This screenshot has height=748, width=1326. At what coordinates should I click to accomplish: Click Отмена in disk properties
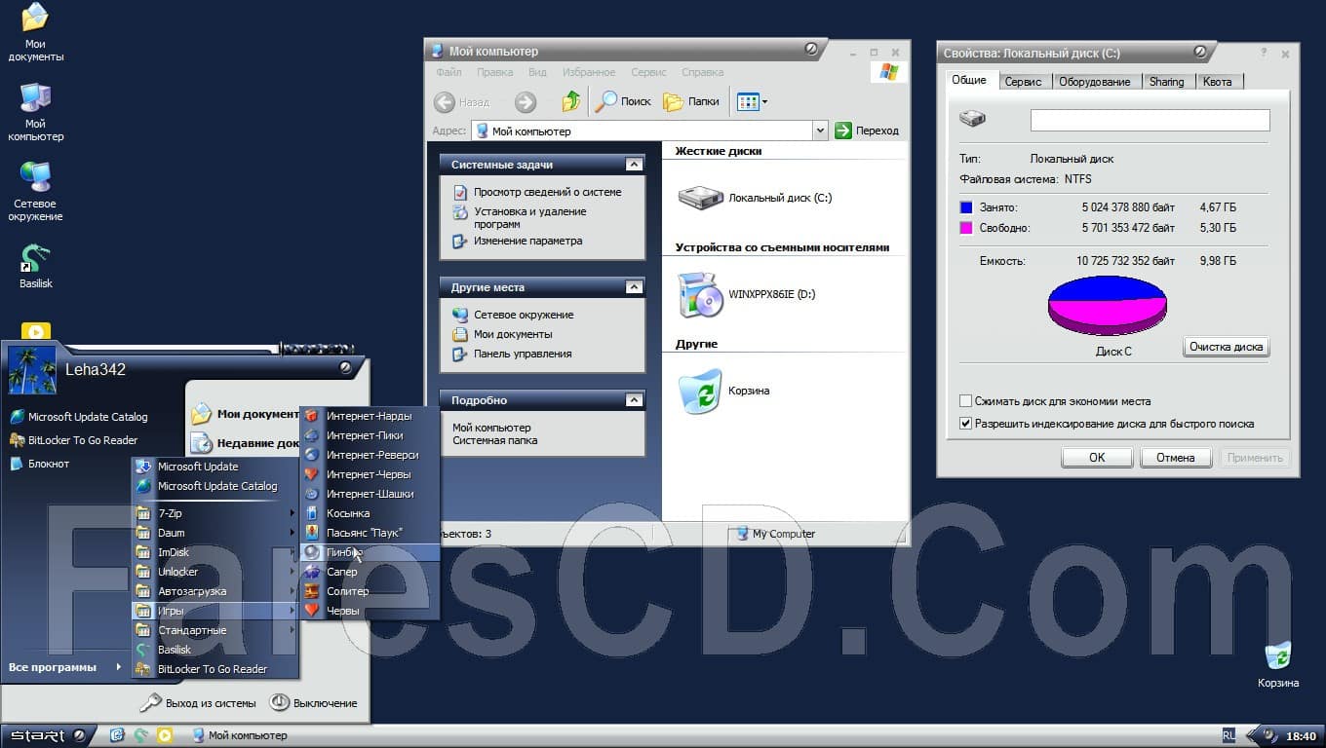(1175, 458)
